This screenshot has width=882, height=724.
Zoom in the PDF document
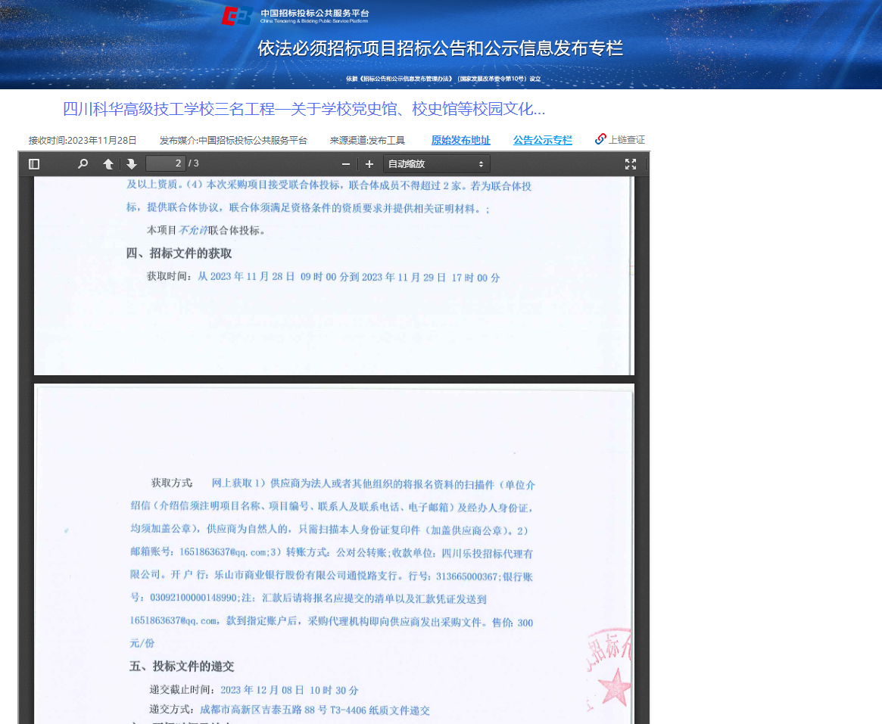click(x=369, y=164)
